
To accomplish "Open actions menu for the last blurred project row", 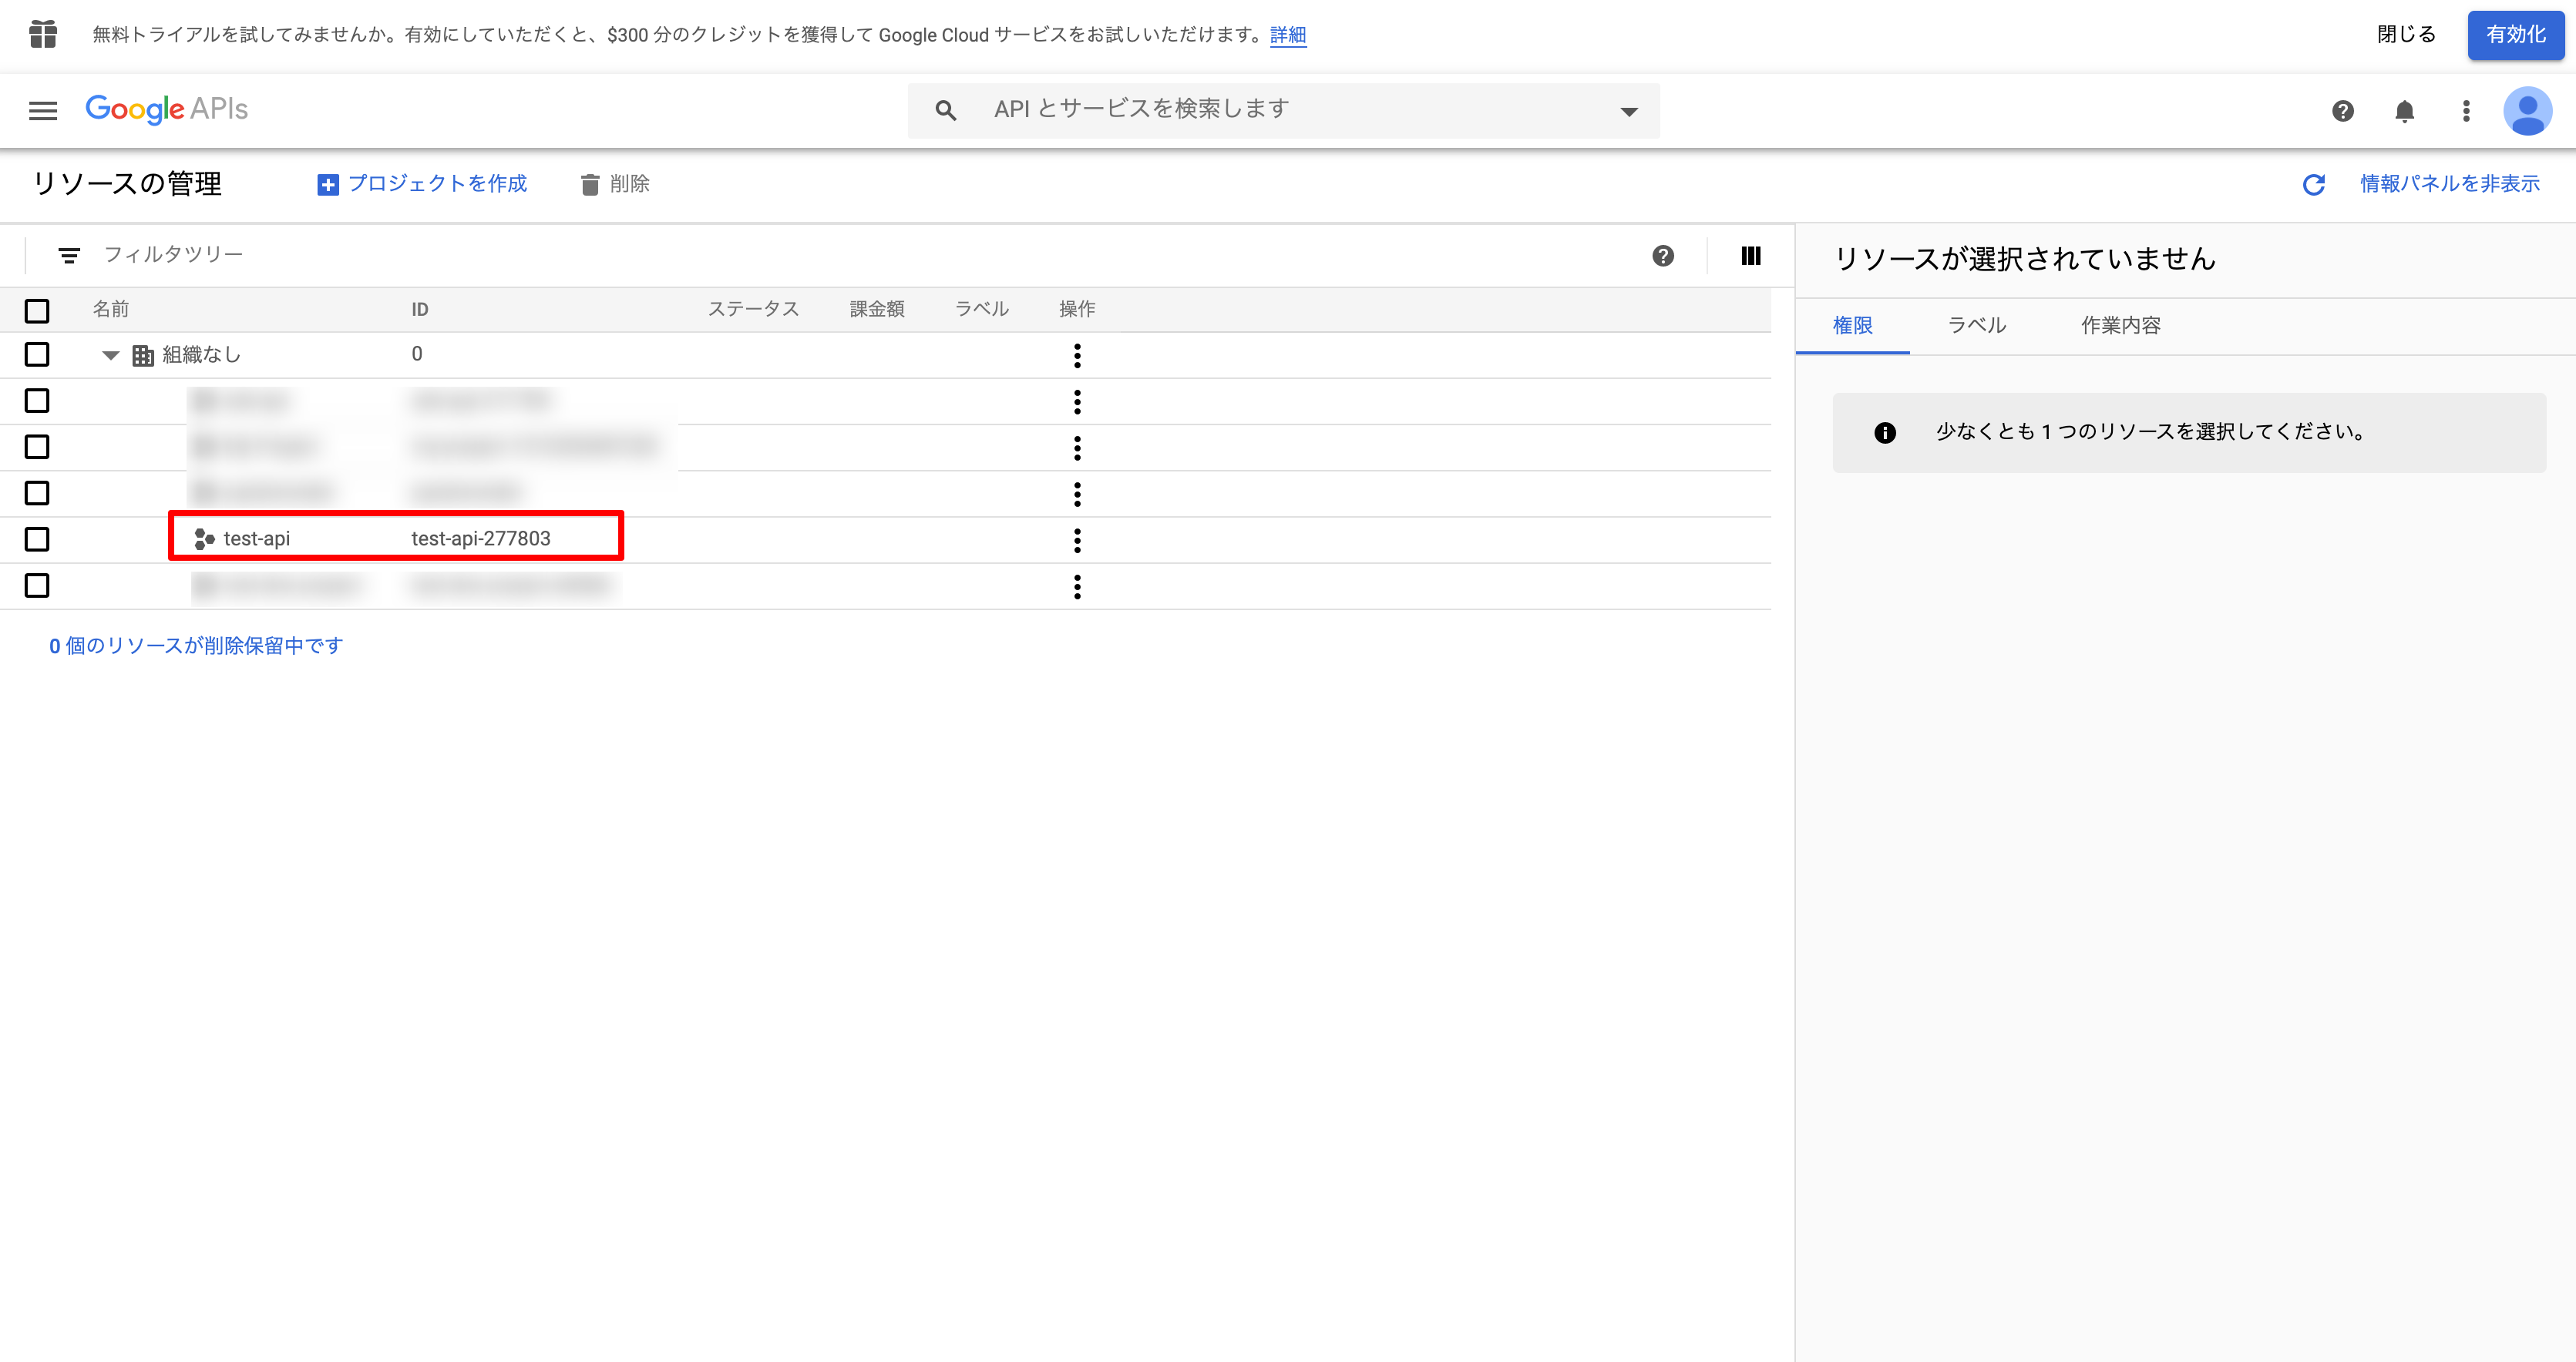I will coord(1077,586).
